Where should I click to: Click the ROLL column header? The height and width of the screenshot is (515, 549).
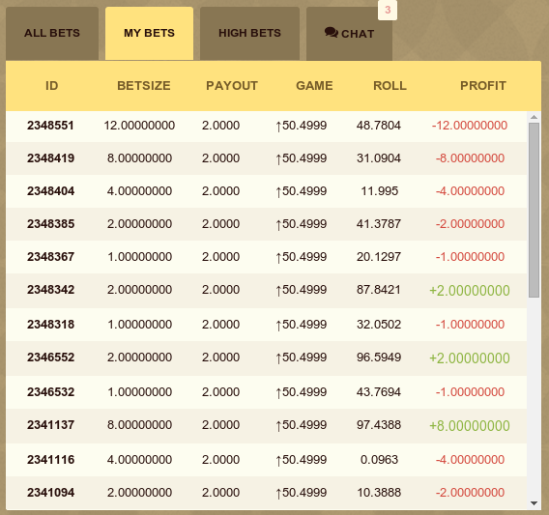point(390,86)
